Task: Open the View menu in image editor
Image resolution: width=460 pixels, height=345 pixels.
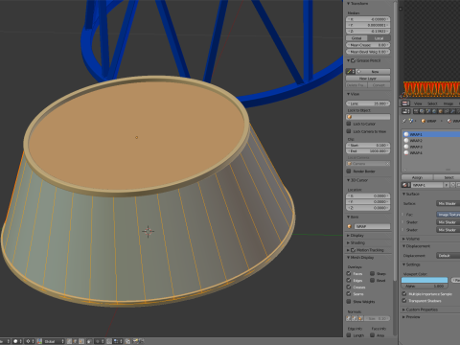Action: click(x=418, y=103)
